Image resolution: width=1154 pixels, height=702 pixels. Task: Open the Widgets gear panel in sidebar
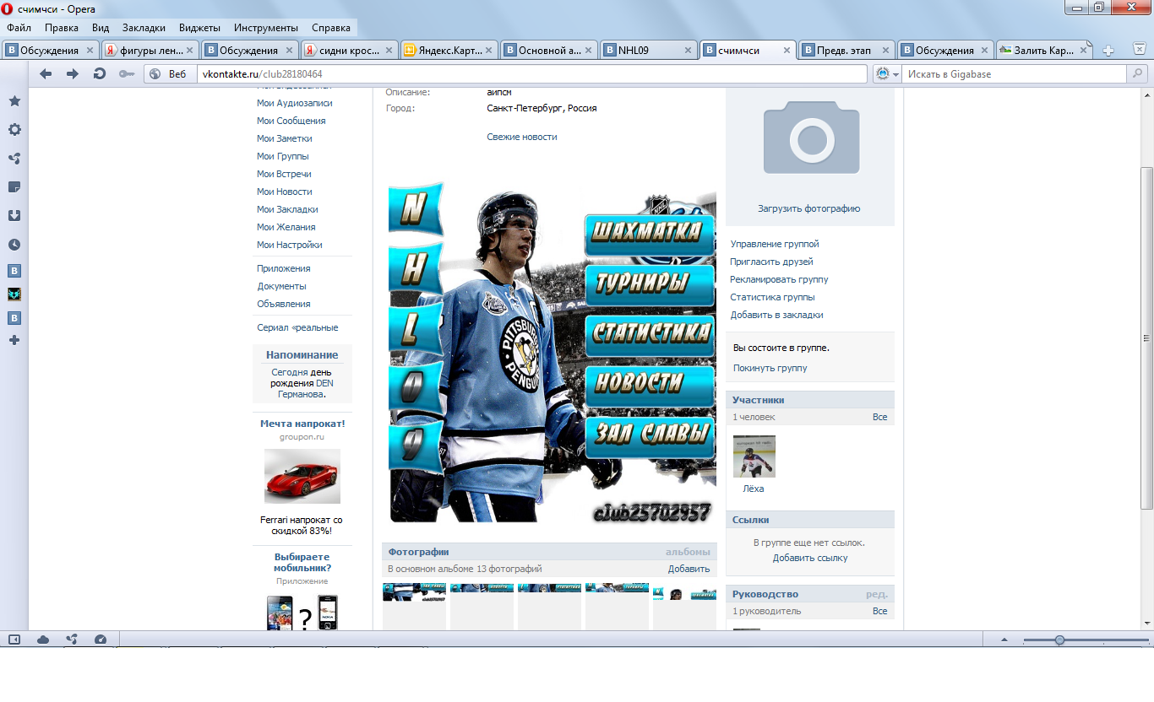pyautogui.click(x=14, y=130)
